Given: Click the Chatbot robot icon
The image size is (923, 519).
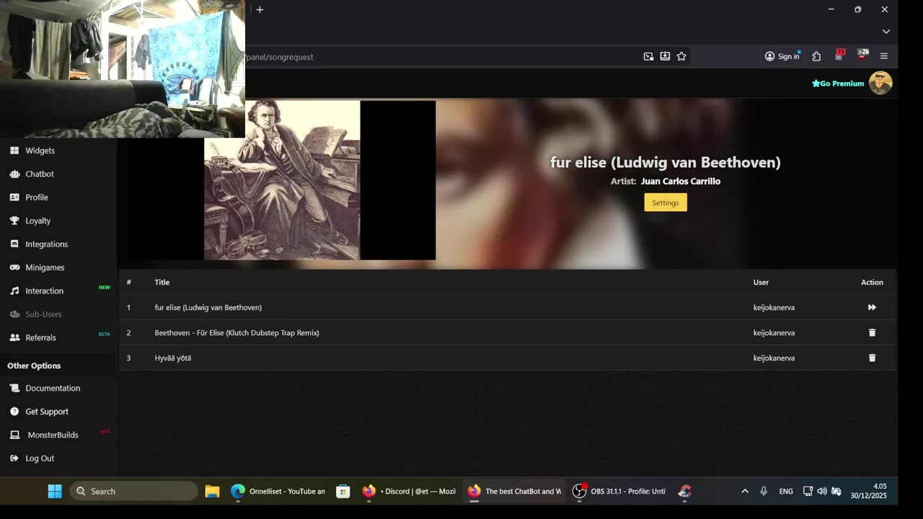Looking at the screenshot, I should pos(14,174).
